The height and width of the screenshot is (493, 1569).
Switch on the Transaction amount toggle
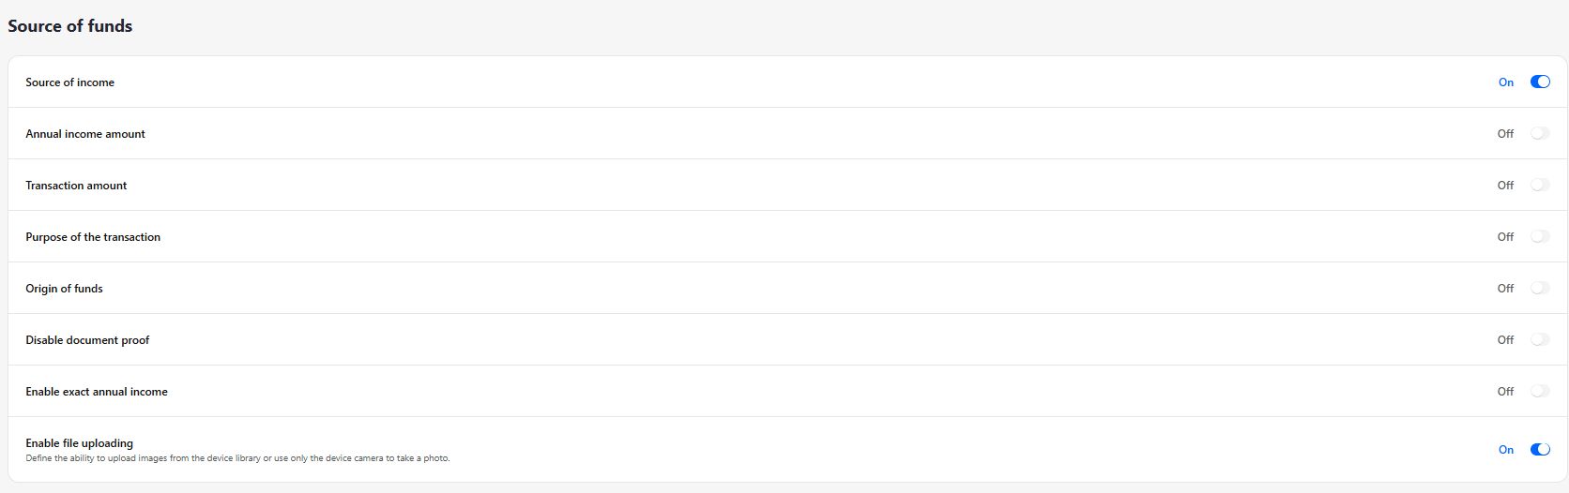tap(1540, 186)
